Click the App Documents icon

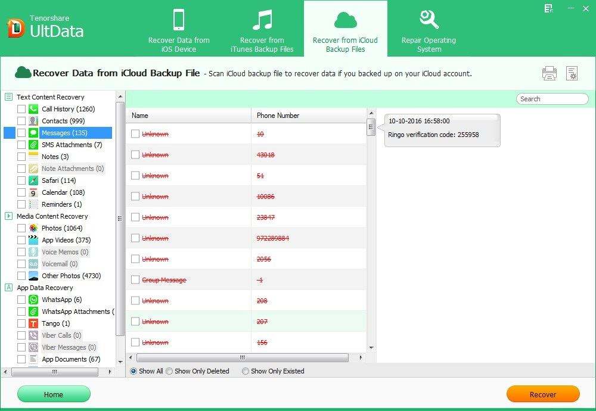[x=33, y=359]
